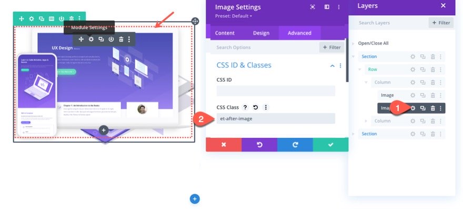Duplicate the row from the green toolbar
This screenshot has width=463, height=209.
point(42,18)
